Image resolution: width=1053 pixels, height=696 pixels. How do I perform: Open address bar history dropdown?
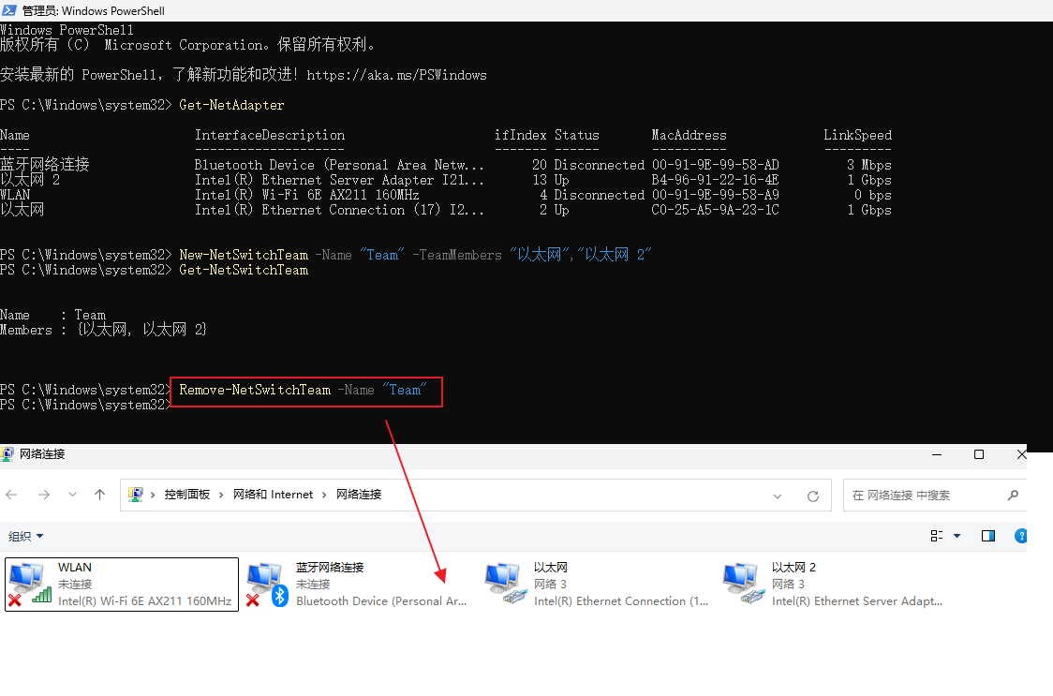point(778,496)
